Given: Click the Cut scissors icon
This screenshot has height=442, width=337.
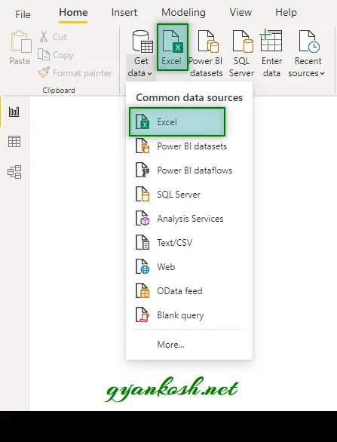Looking at the screenshot, I should tap(44, 37).
